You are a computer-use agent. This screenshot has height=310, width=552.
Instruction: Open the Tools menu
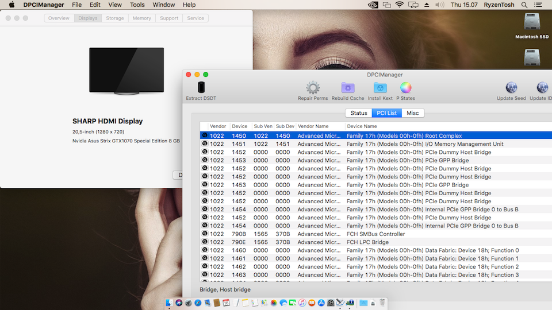pos(137,5)
